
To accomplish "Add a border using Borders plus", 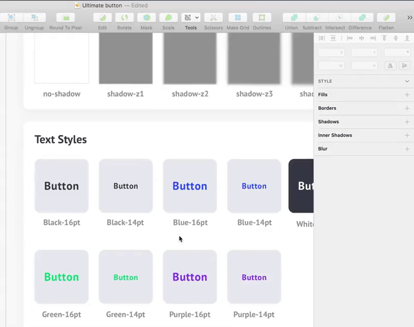I will coord(407,108).
